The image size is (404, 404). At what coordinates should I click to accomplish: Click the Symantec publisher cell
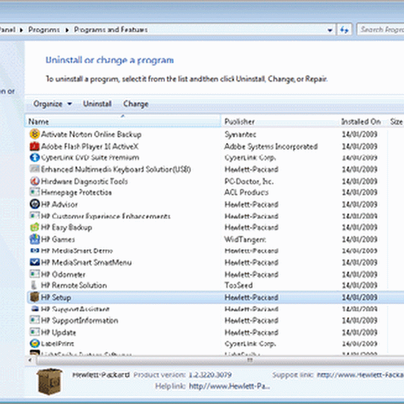(240, 134)
